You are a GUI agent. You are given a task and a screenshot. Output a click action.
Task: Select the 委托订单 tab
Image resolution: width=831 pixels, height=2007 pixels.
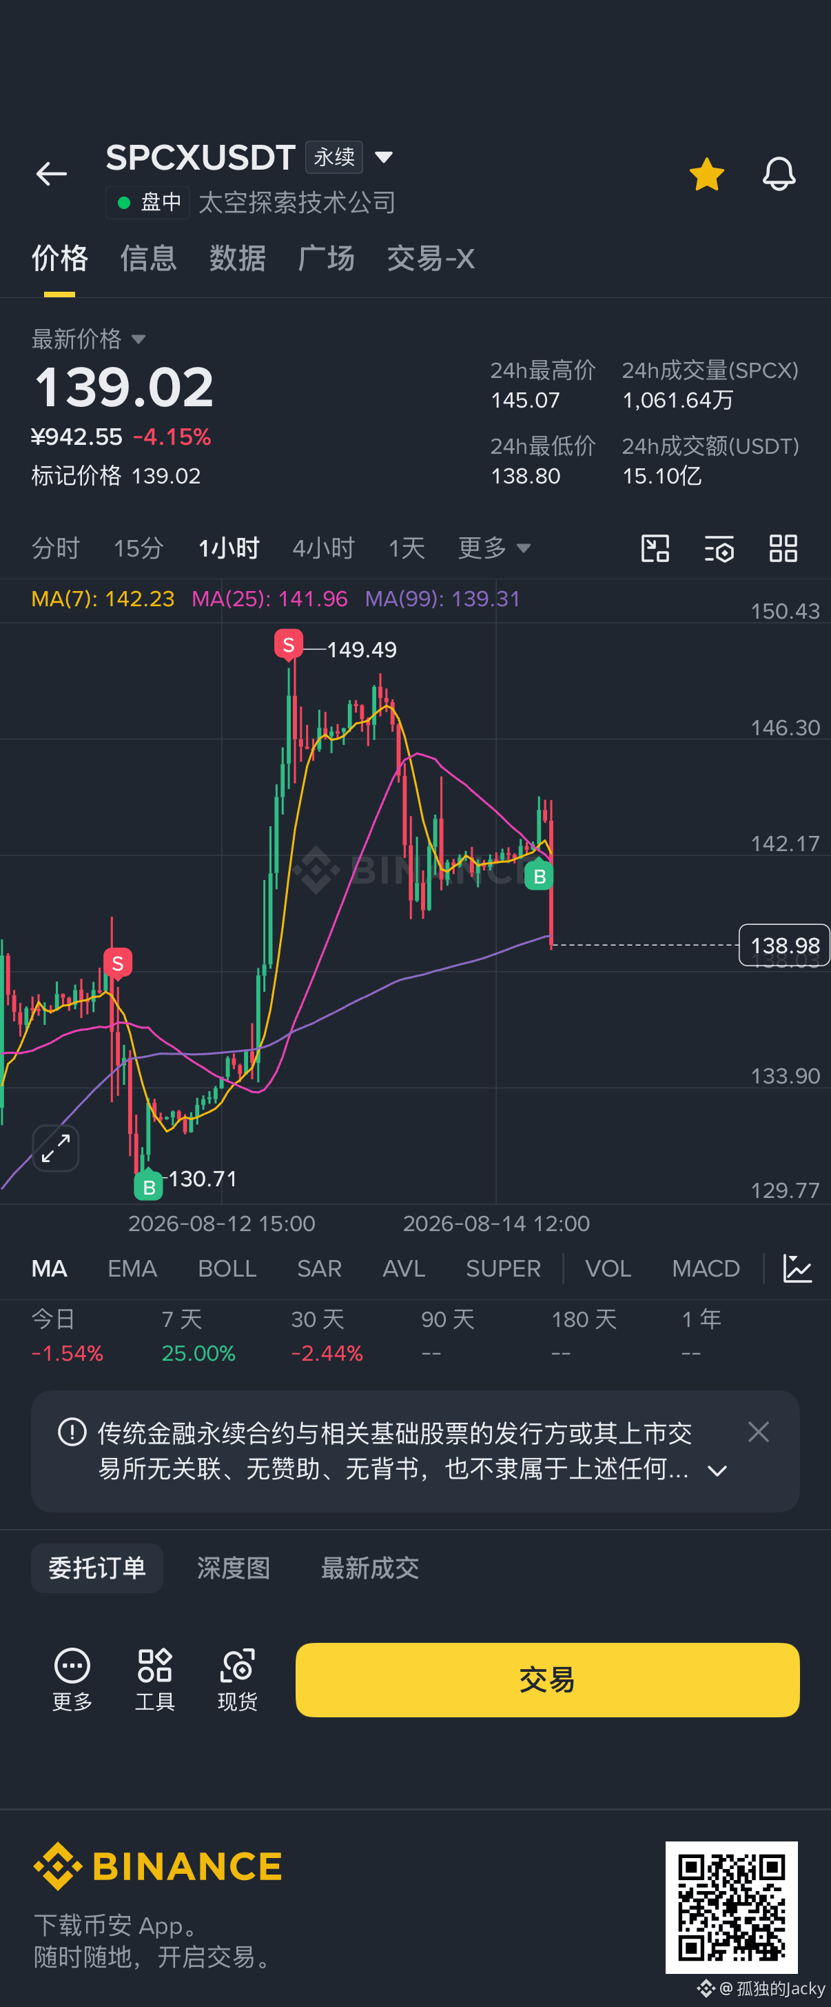(x=97, y=1568)
